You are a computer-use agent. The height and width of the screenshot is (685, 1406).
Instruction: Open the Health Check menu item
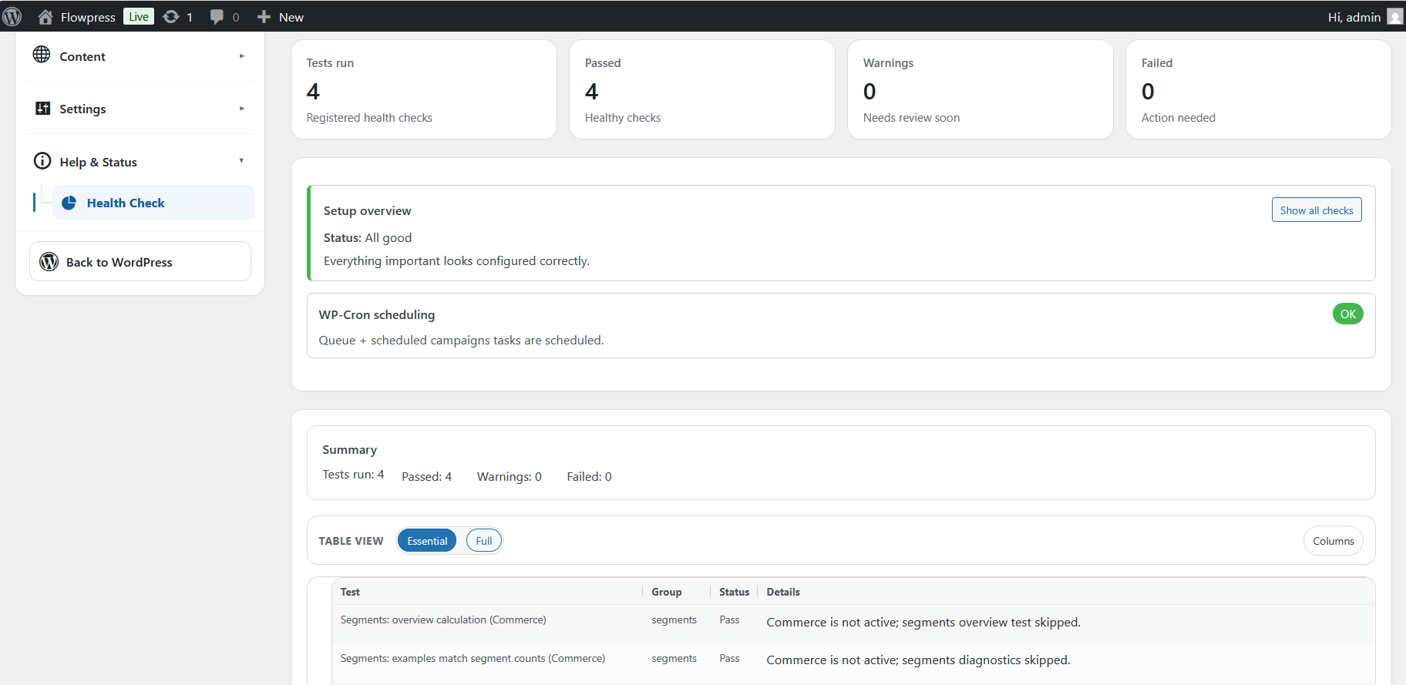153,203
